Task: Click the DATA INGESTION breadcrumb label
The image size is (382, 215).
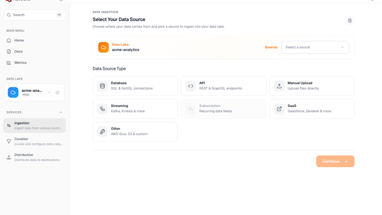Action: click(x=105, y=12)
